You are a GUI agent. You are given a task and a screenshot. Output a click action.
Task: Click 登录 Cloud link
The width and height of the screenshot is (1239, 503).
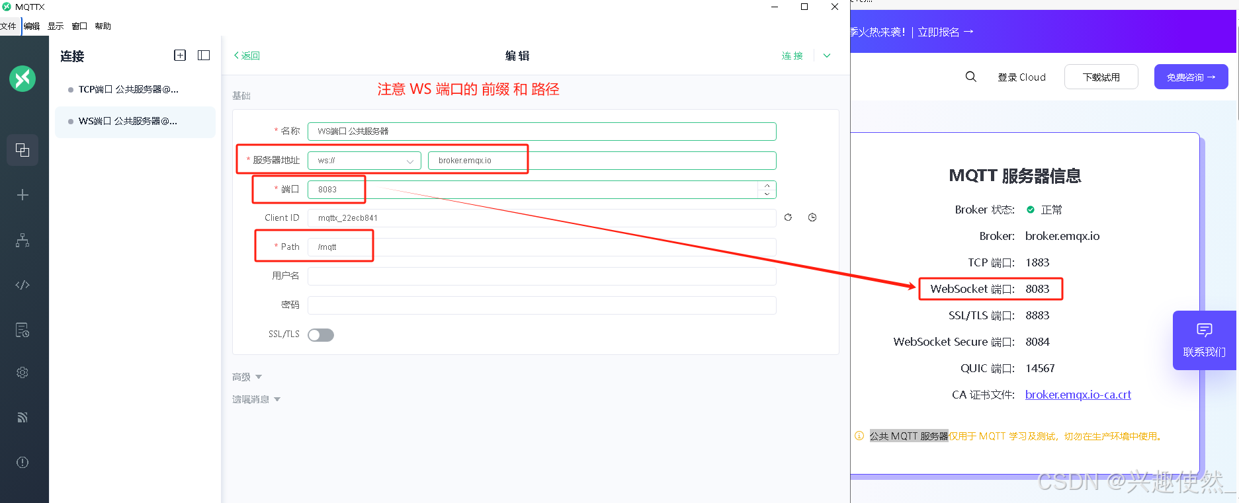pyautogui.click(x=1021, y=77)
